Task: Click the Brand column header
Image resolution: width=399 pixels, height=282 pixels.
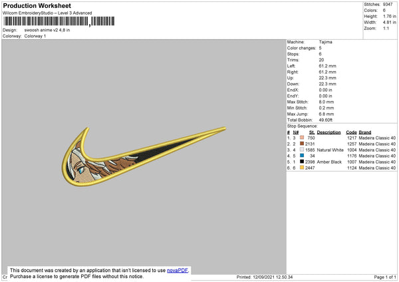Action: 365,132
